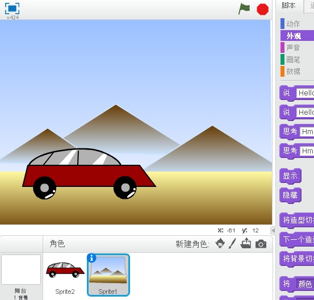Click the Hmm text field in first 思考 block

[x=307, y=132]
